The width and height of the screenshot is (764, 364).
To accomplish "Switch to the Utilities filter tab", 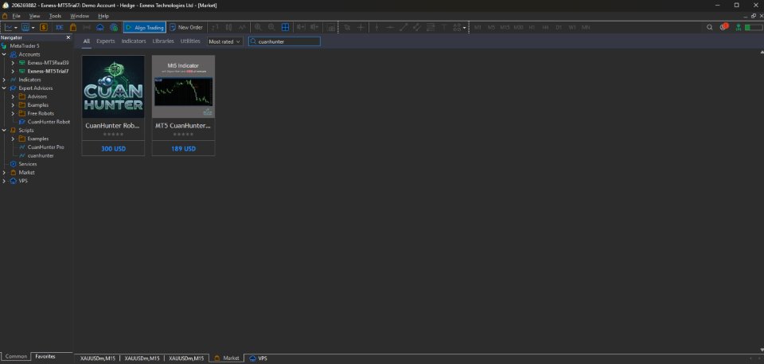I will tap(190, 41).
